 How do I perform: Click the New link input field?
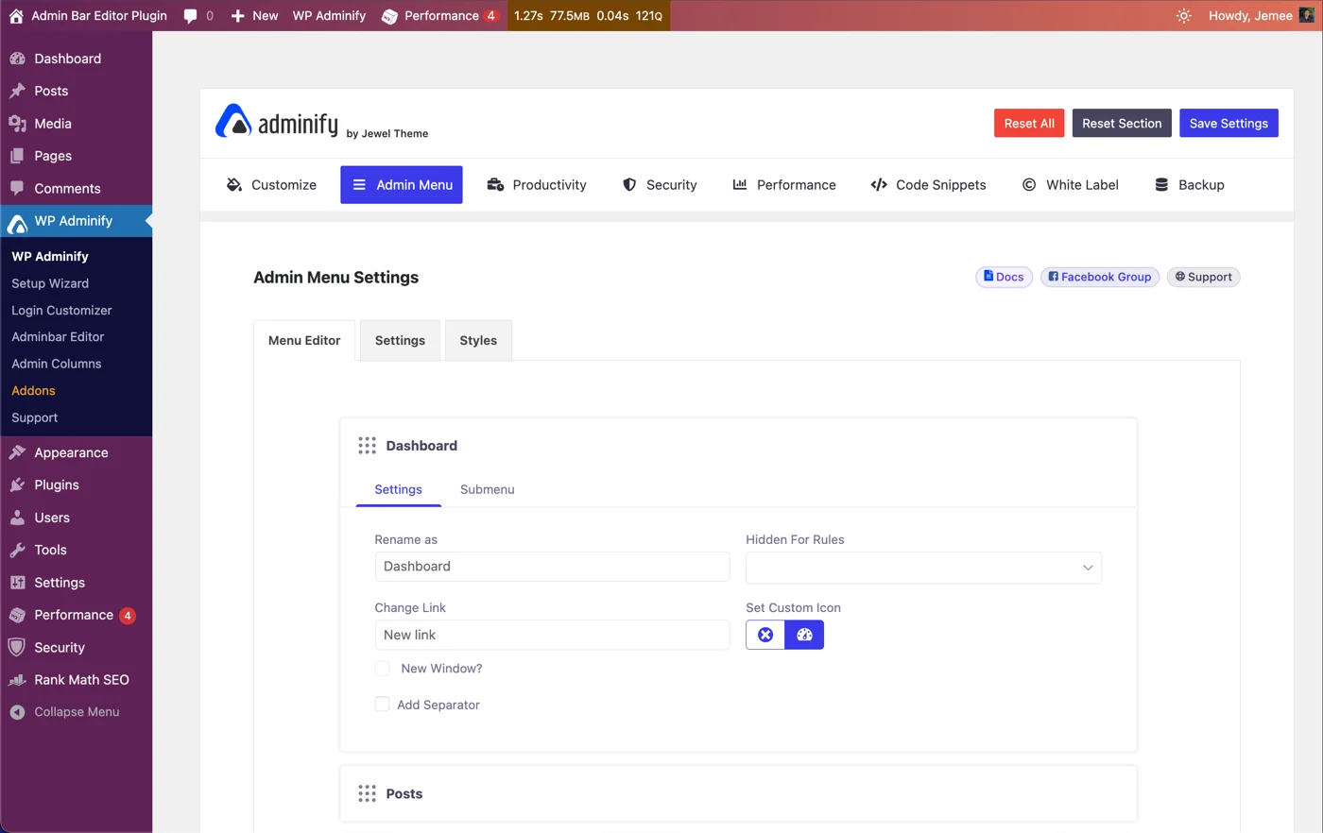[552, 635]
